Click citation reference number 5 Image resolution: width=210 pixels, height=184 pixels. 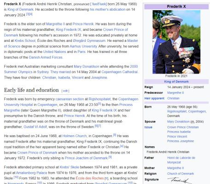[x=99, y=104]
